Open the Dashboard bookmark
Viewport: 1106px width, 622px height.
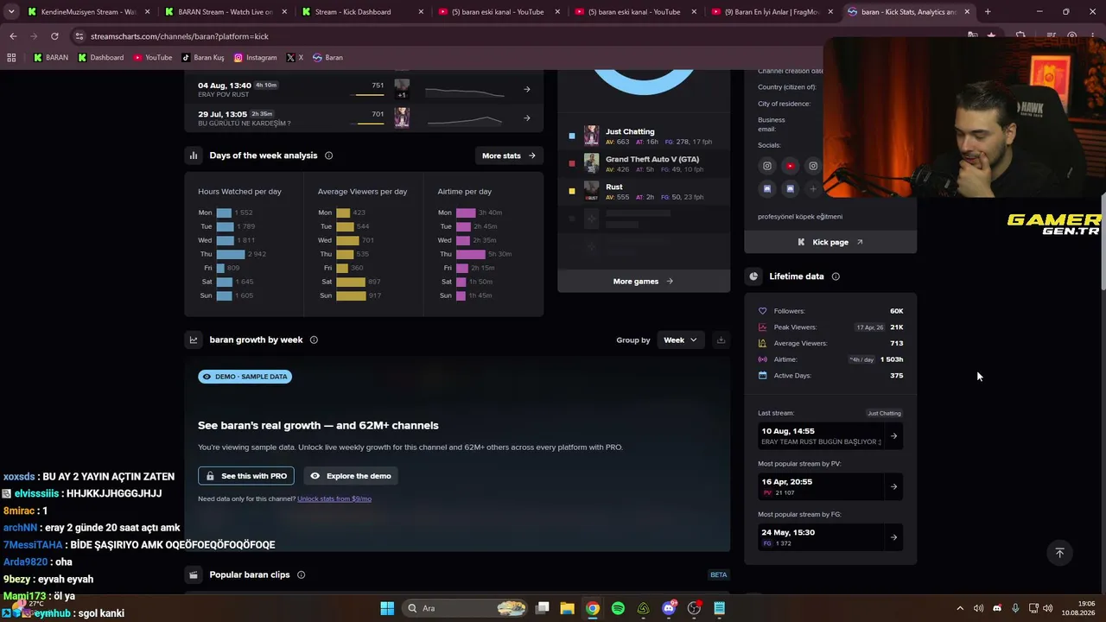(x=101, y=58)
